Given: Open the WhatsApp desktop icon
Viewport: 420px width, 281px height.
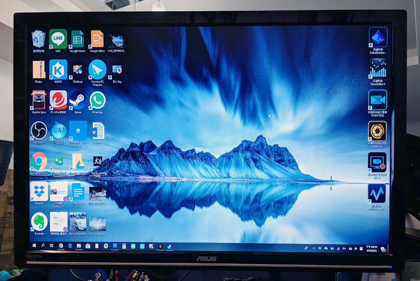Looking at the screenshot, I should (97, 99).
